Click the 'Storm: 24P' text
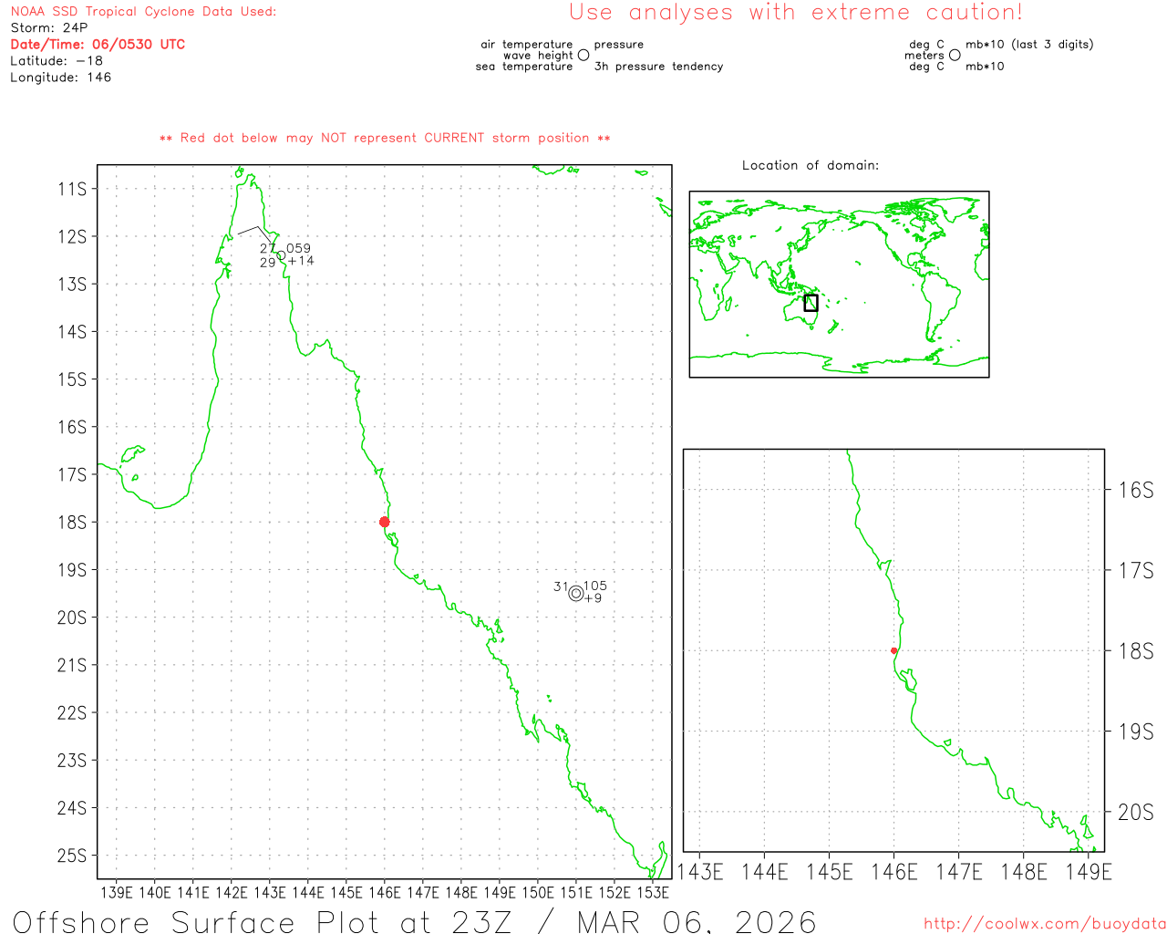1167x934 pixels. coord(49,28)
